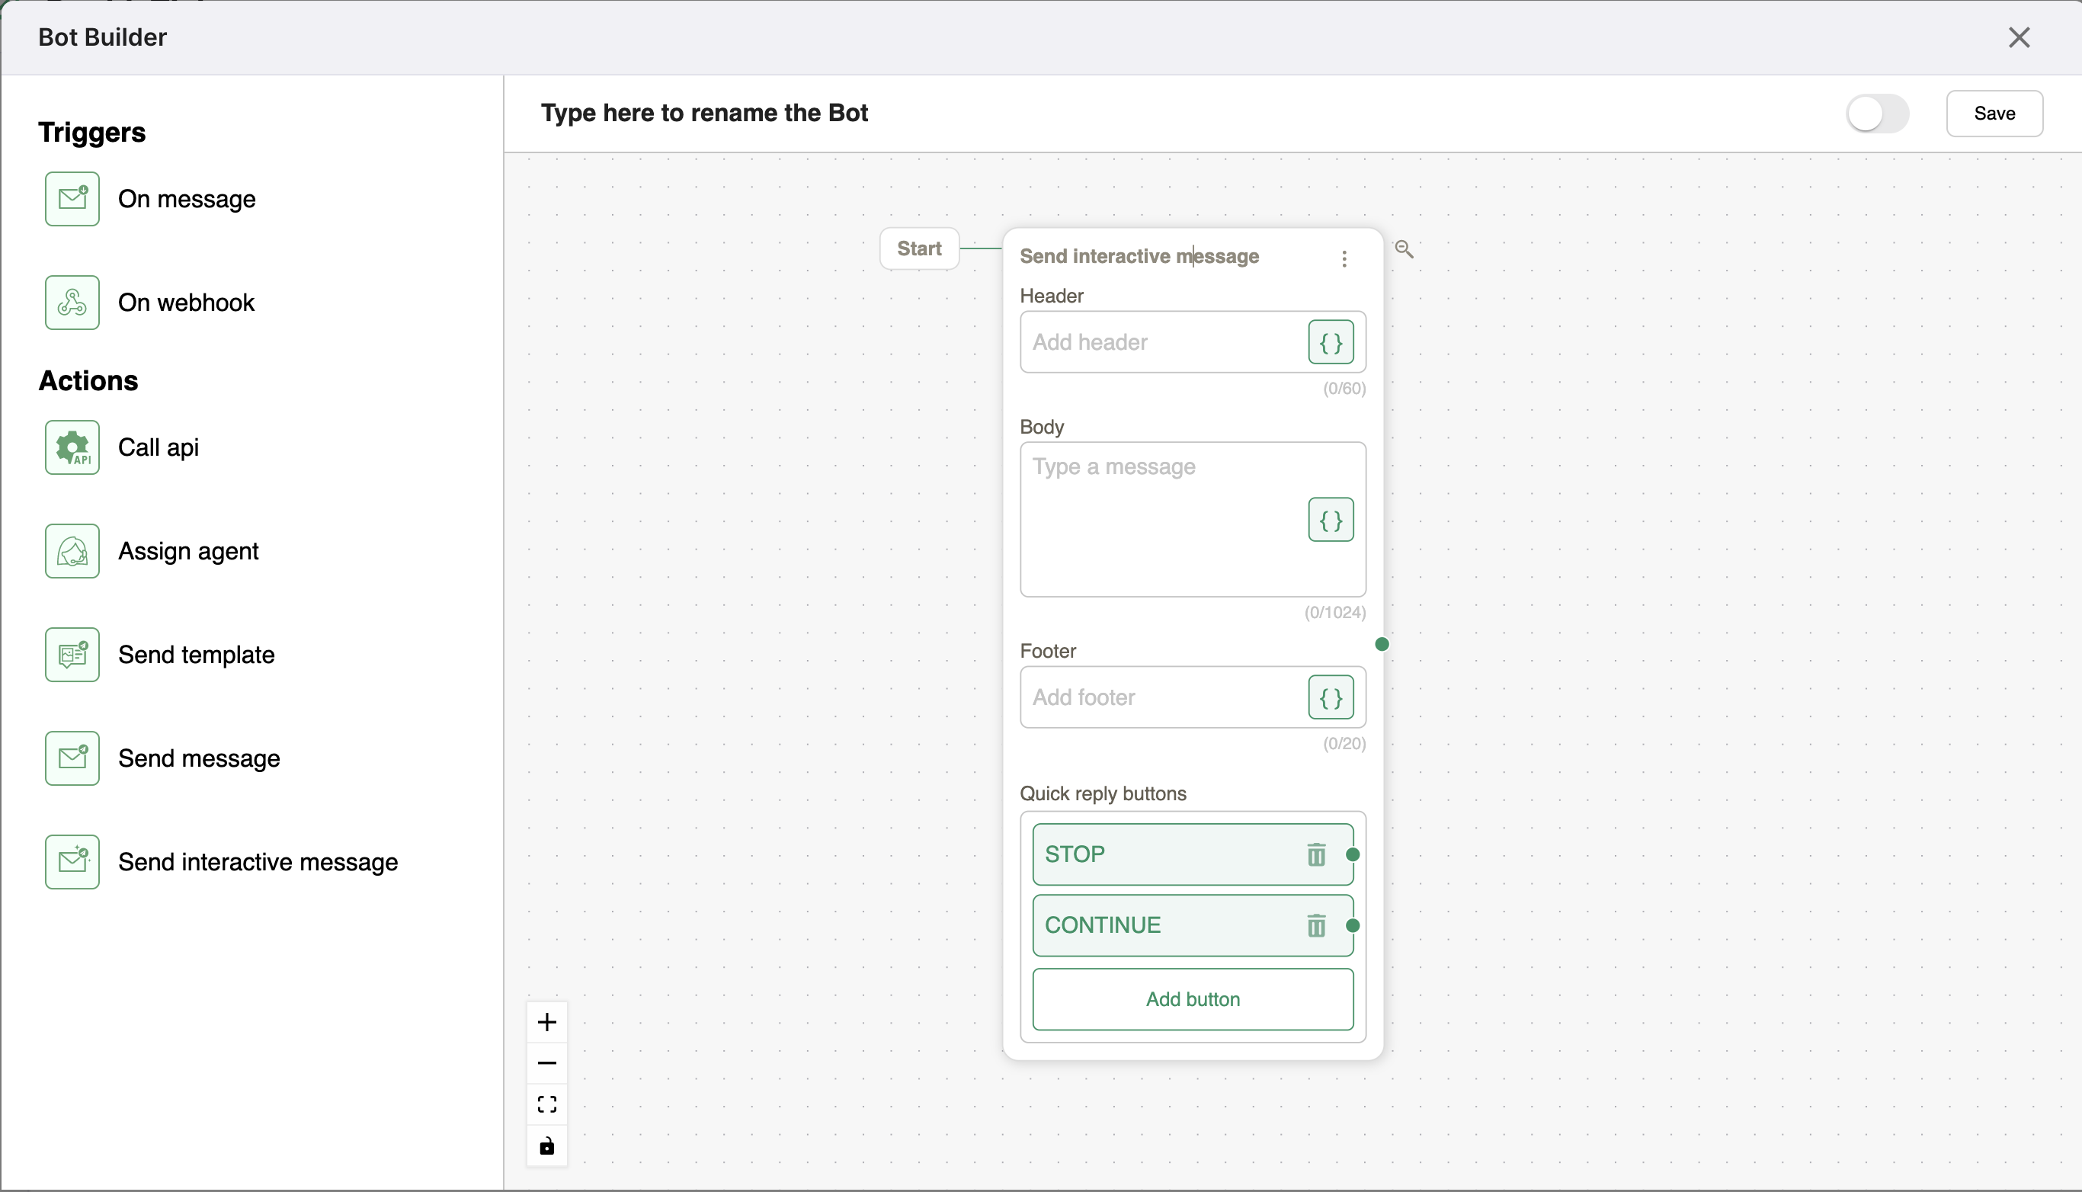This screenshot has height=1192, width=2082.
Task: Select the Send template action icon
Action: pos(72,654)
